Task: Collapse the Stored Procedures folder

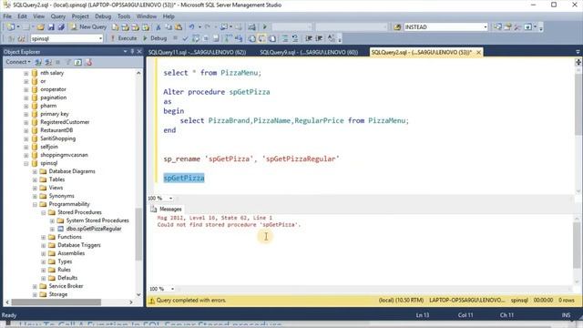Action: coord(44,212)
